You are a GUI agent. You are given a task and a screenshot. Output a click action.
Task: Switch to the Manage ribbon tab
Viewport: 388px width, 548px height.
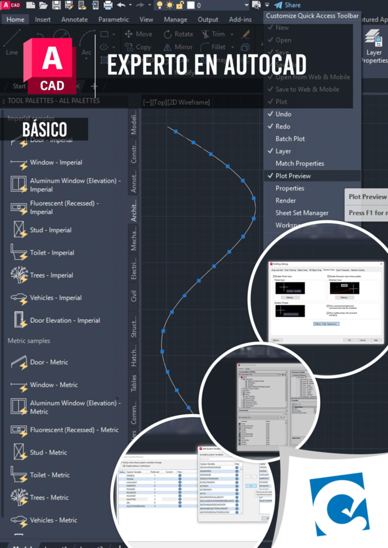[175, 19]
